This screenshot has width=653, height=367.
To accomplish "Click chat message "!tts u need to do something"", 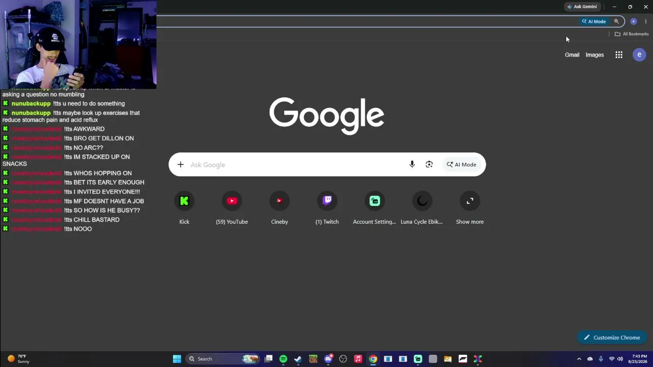I will tap(89, 103).
